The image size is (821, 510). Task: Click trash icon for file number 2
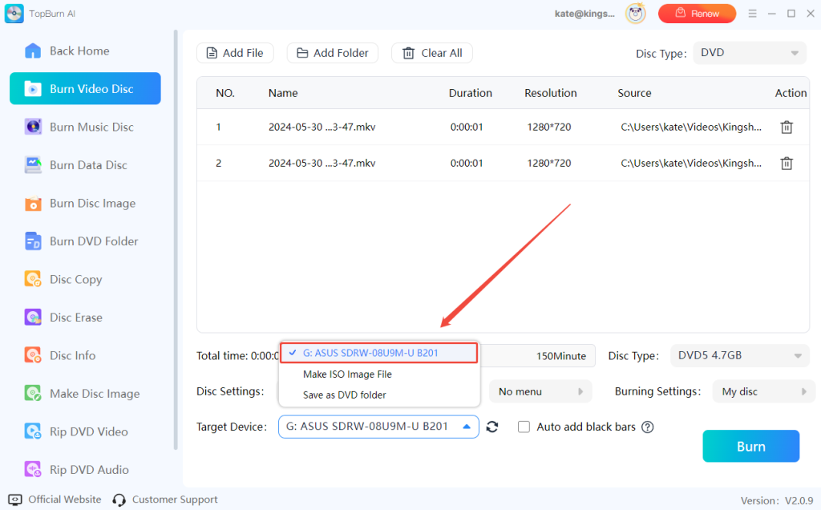(x=787, y=164)
